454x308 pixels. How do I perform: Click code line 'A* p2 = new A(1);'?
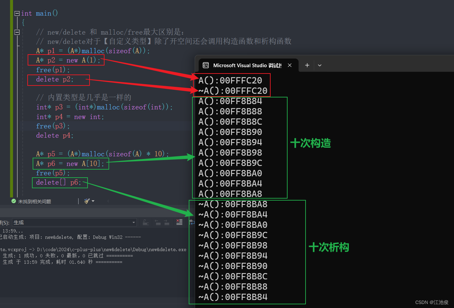(68, 60)
